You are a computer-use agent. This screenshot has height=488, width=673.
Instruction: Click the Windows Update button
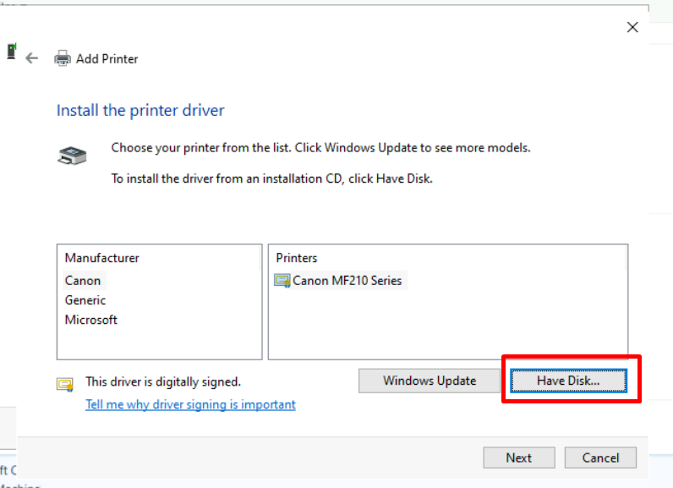[430, 381]
